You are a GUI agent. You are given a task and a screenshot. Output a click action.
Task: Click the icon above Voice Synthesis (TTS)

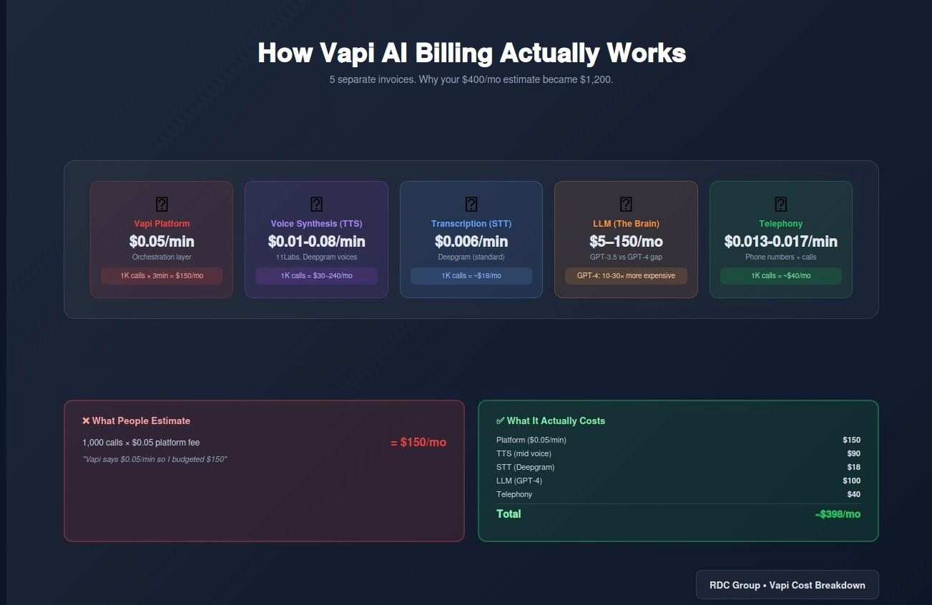[316, 205]
